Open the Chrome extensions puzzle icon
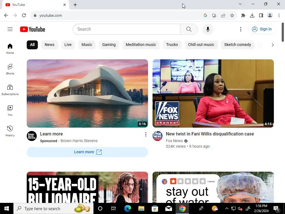This screenshot has height=214, width=285. coord(243,16)
